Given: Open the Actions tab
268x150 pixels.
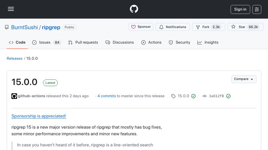Looking at the screenshot, I should pyautogui.click(x=151, y=42).
